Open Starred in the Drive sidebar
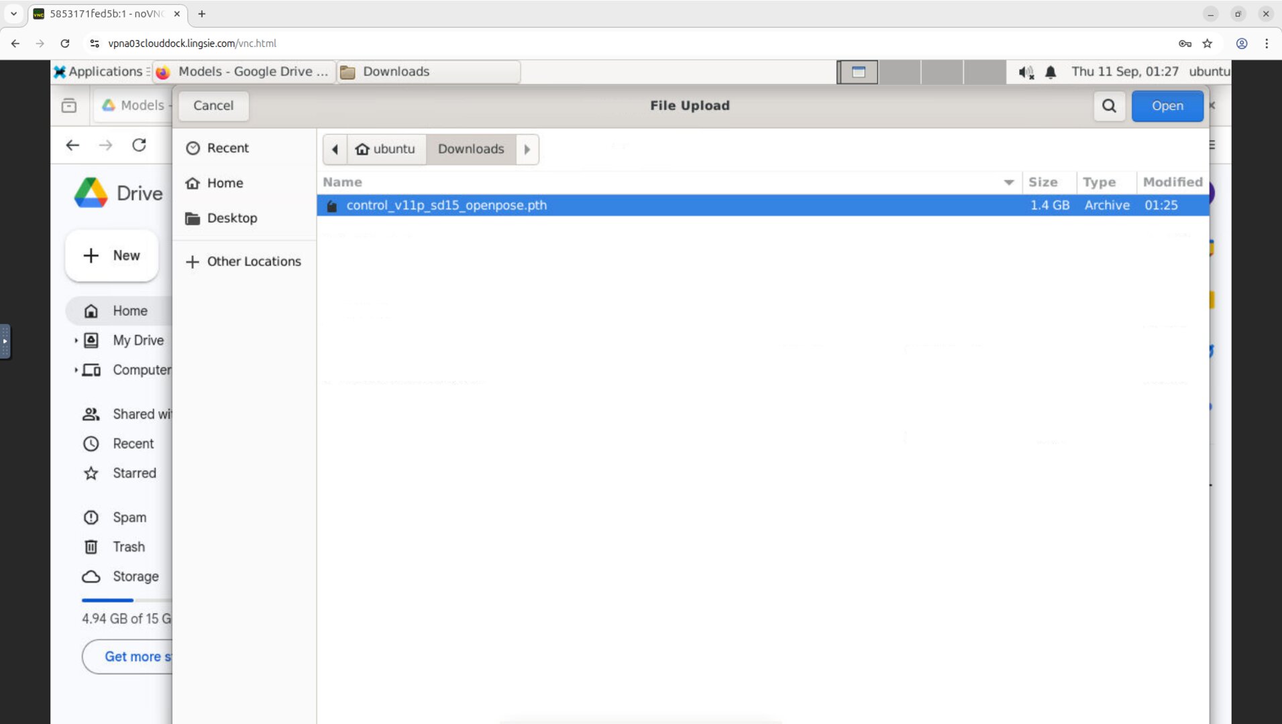Viewport: 1282px width, 724px height. coord(134,473)
